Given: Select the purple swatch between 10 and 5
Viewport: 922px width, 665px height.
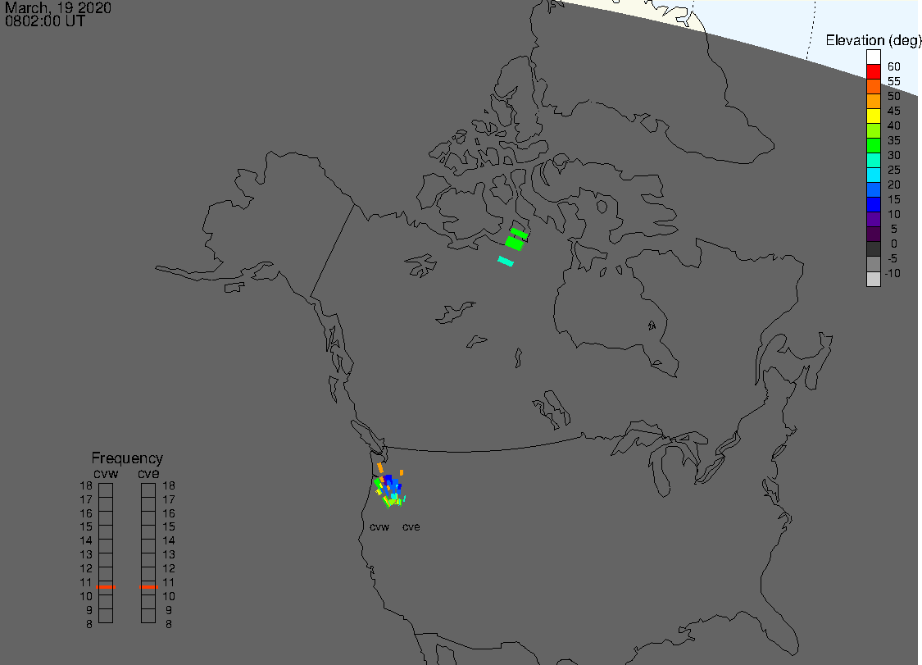Looking at the screenshot, I should click(873, 220).
